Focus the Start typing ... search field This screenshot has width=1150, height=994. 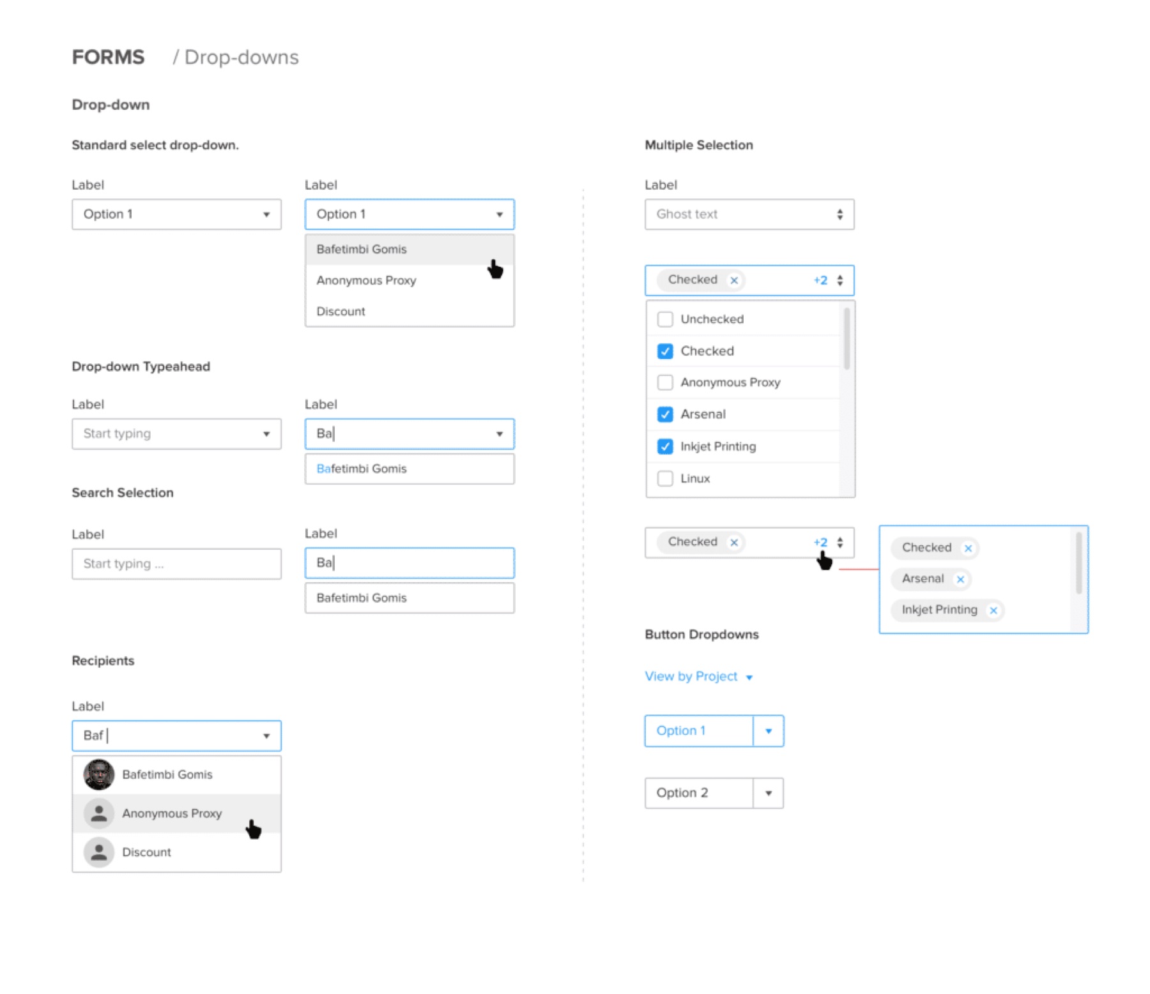pos(176,564)
